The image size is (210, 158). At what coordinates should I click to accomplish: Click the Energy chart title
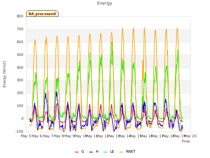pyautogui.click(x=105, y=3)
